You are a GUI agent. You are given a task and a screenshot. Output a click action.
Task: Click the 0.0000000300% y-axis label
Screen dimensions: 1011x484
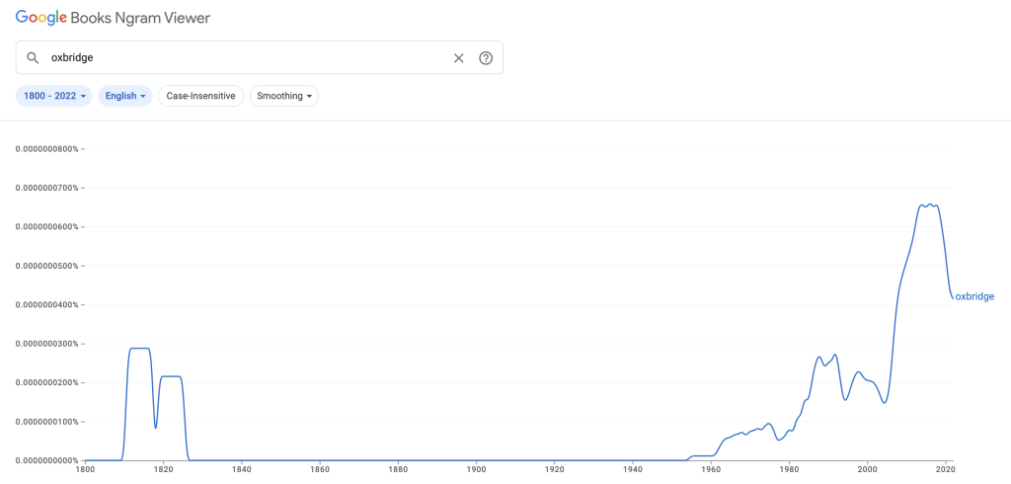click(45, 344)
